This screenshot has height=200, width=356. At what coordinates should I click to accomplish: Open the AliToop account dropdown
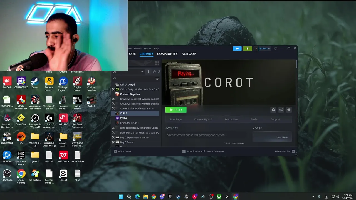(264, 48)
